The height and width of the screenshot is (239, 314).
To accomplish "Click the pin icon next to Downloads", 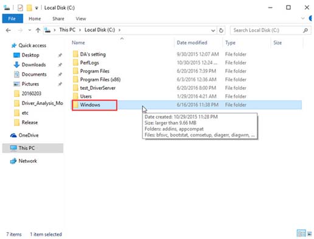I will 60,65.
